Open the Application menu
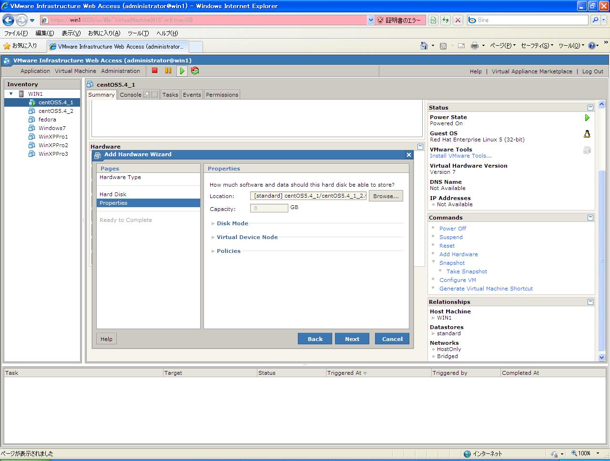Viewport: 610px width, 461px height. coord(35,71)
